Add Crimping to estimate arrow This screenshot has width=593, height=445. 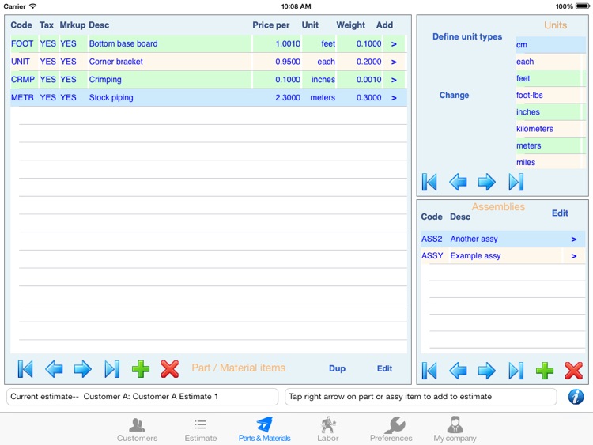394,80
